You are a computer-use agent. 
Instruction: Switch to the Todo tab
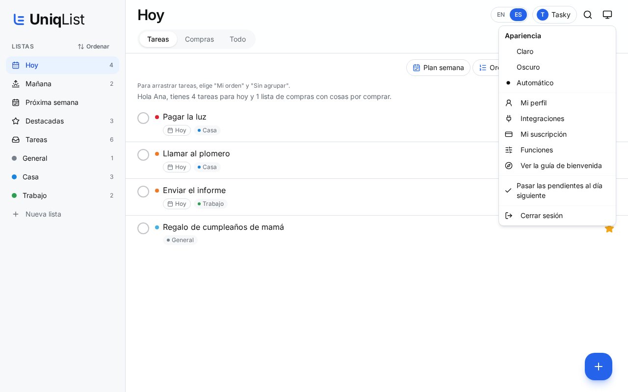237,39
